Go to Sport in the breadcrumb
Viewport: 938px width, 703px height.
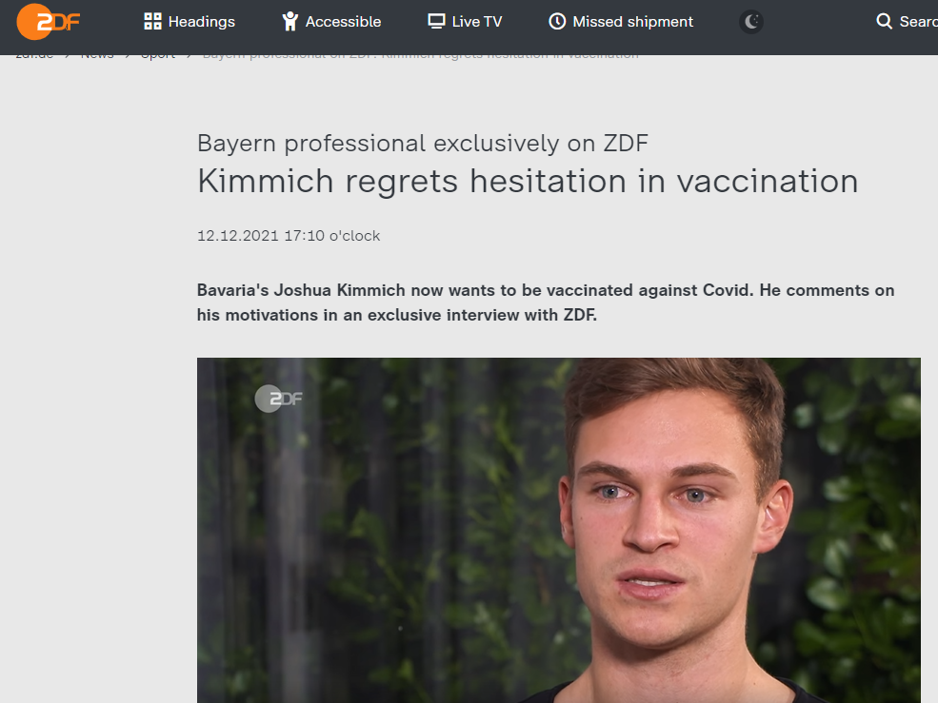pyautogui.click(x=158, y=54)
